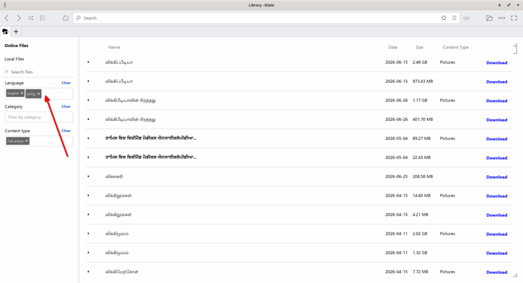Image resolution: width=523 pixels, height=283 pixels.
Task: Click the library list vertical scrollbar thumb
Action: (x=515, y=50)
